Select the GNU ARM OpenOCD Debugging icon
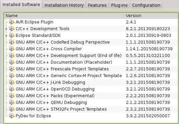The image size is (179, 124). point(12,89)
